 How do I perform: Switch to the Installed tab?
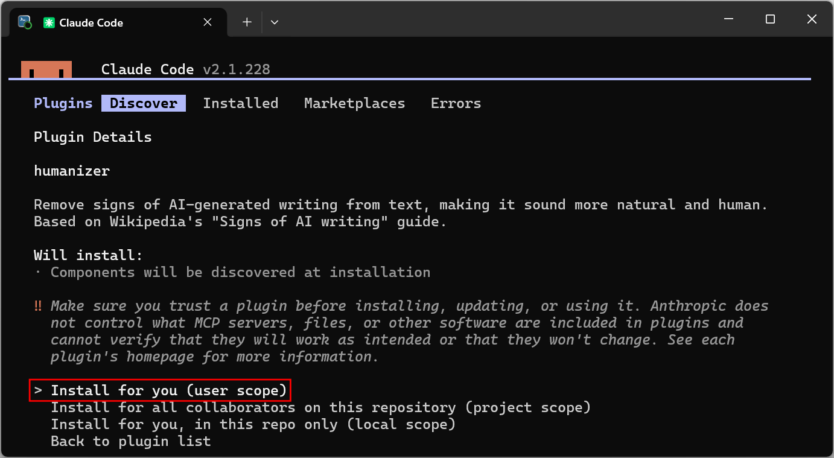240,103
